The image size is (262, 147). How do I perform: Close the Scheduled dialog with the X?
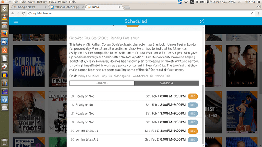[202, 21]
